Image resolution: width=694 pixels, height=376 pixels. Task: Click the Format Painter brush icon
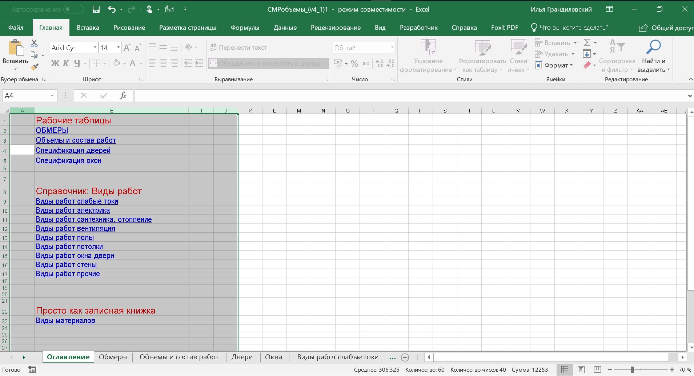35,67
